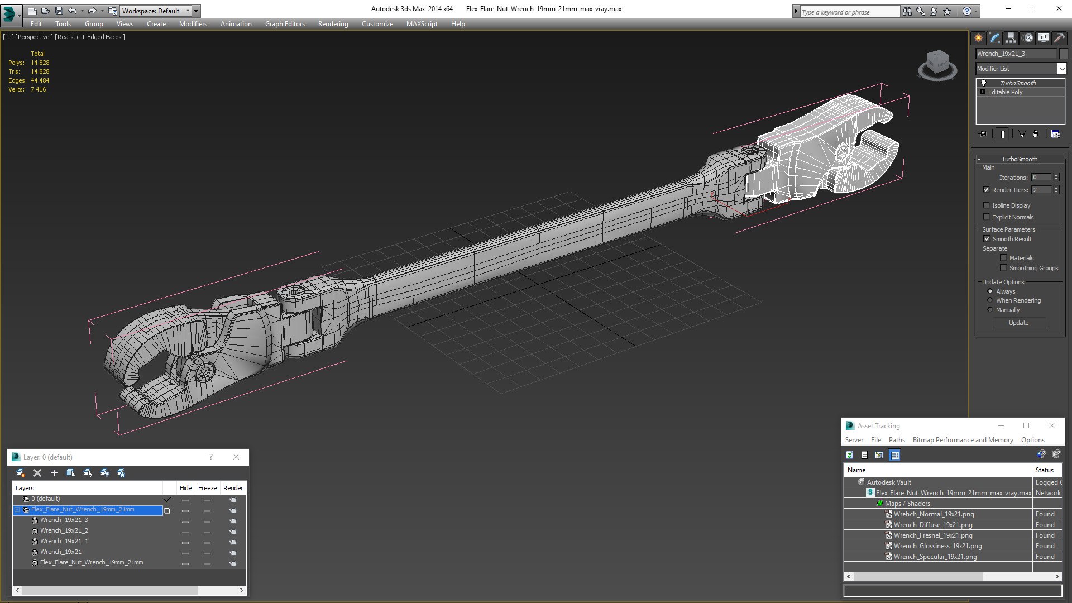Viewport: 1072px width, 603px height.
Task: Uncheck Smooth Result checkbox
Action: [x=987, y=239]
